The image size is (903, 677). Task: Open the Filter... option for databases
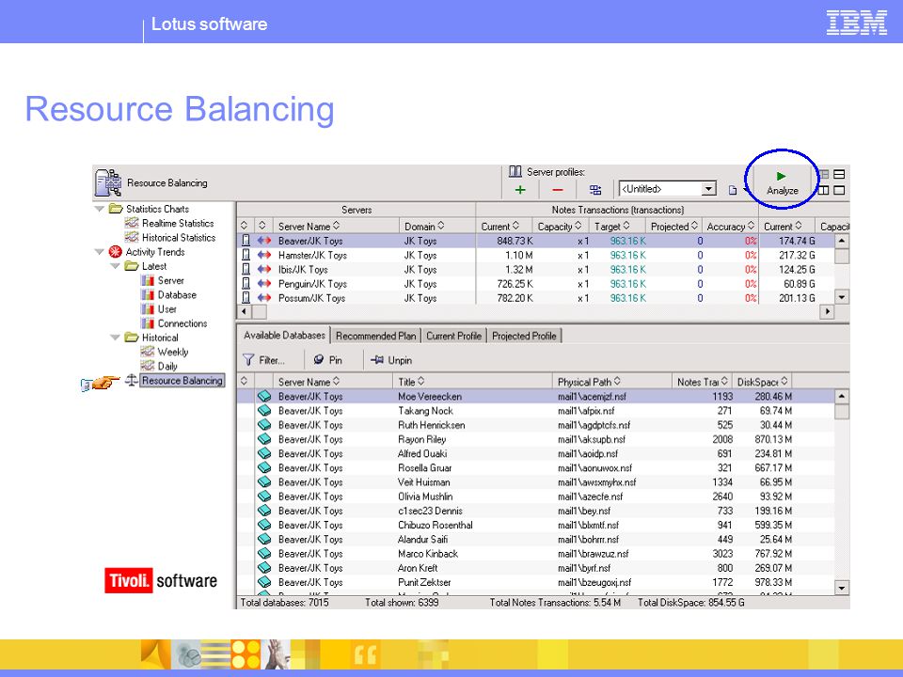click(x=264, y=360)
